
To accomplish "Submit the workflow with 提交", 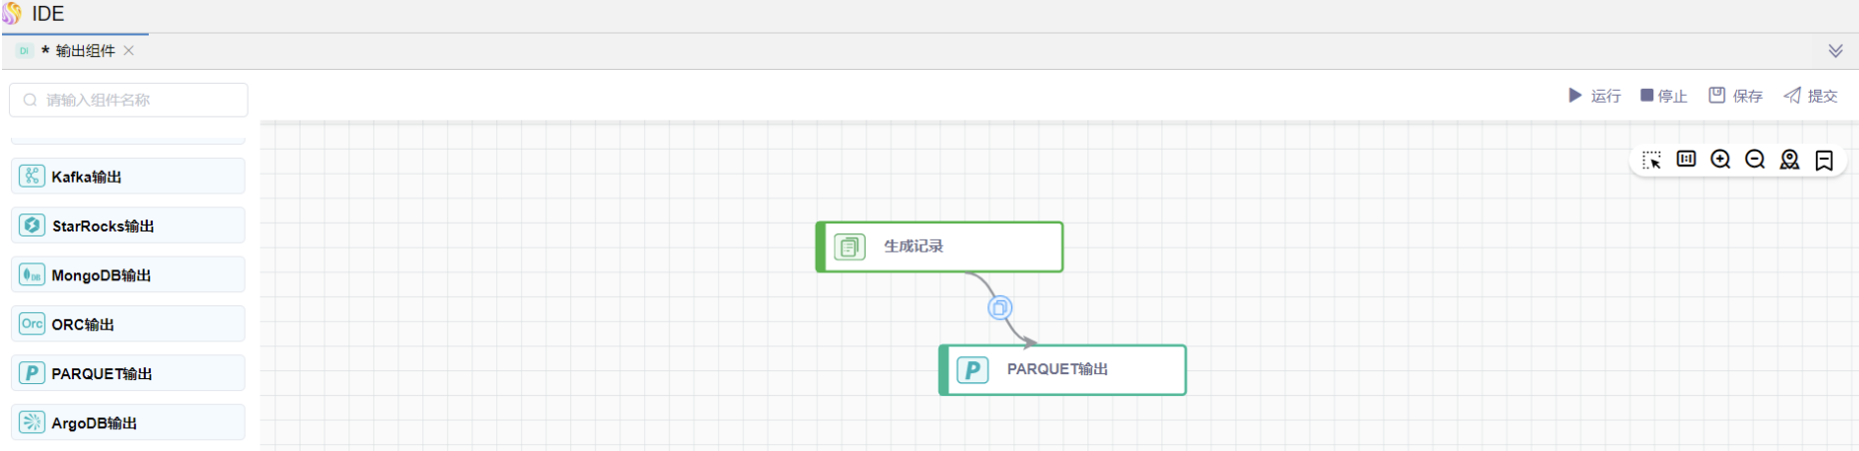I will click(1811, 96).
